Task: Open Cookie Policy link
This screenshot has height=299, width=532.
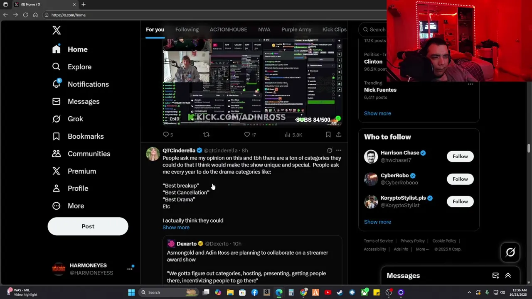Action: coord(444,241)
